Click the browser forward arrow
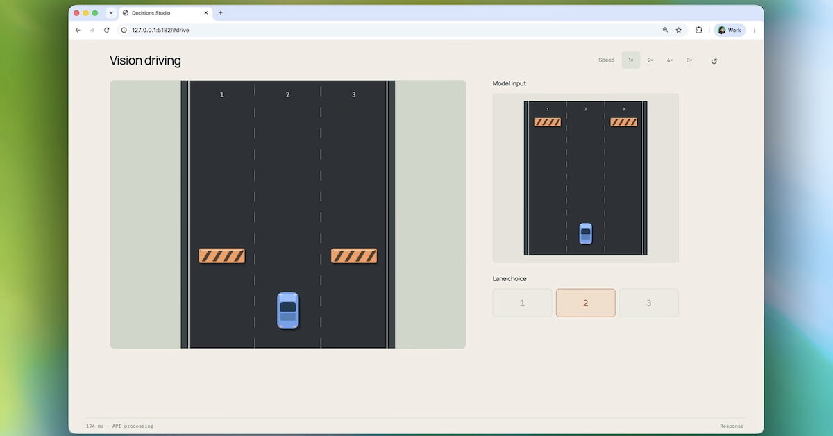This screenshot has width=833, height=436. (92, 30)
